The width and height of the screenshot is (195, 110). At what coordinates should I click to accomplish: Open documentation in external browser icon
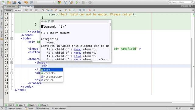pos(49,21)
